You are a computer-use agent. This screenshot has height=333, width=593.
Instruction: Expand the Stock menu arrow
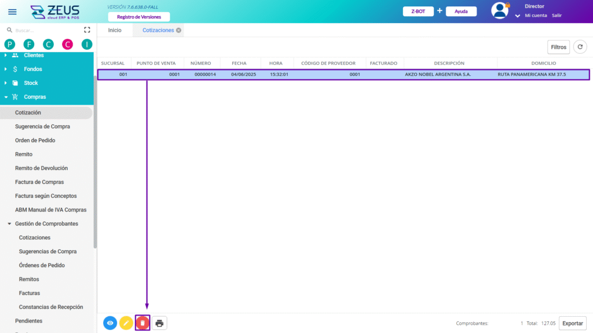click(x=6, y=83)
